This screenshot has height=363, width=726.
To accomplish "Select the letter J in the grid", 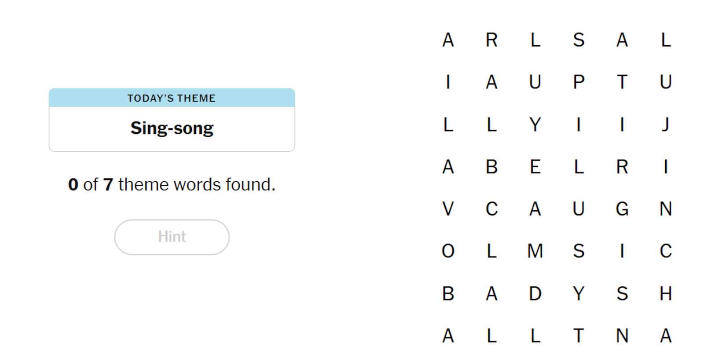I will pos(665,125).
